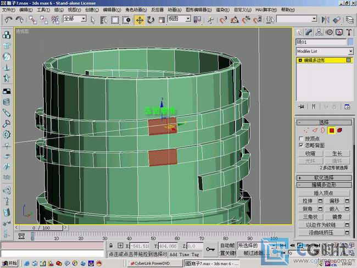Viewport: 357px width, 268px height.
Task: Expand the 编辑多边形 modifier stack entry
Action: tap(300, 60)
